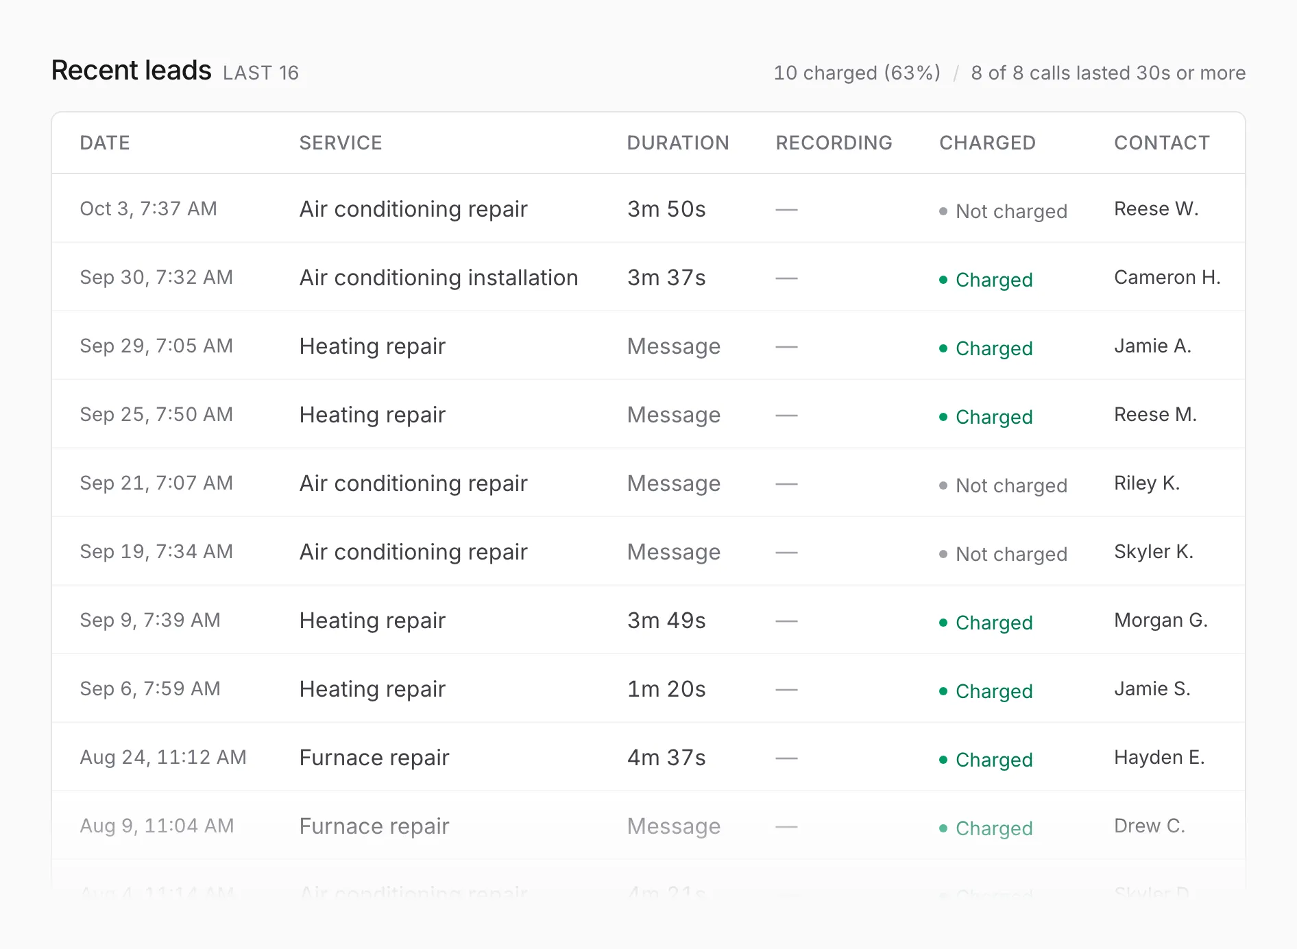
Task: Click Not charged status for Skyler K.
Action: click(x=1003, y=554)
